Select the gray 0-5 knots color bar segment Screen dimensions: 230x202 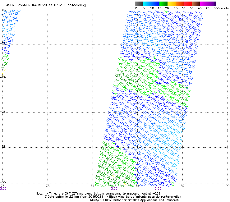pyautogui.click(x=139, y=4)
